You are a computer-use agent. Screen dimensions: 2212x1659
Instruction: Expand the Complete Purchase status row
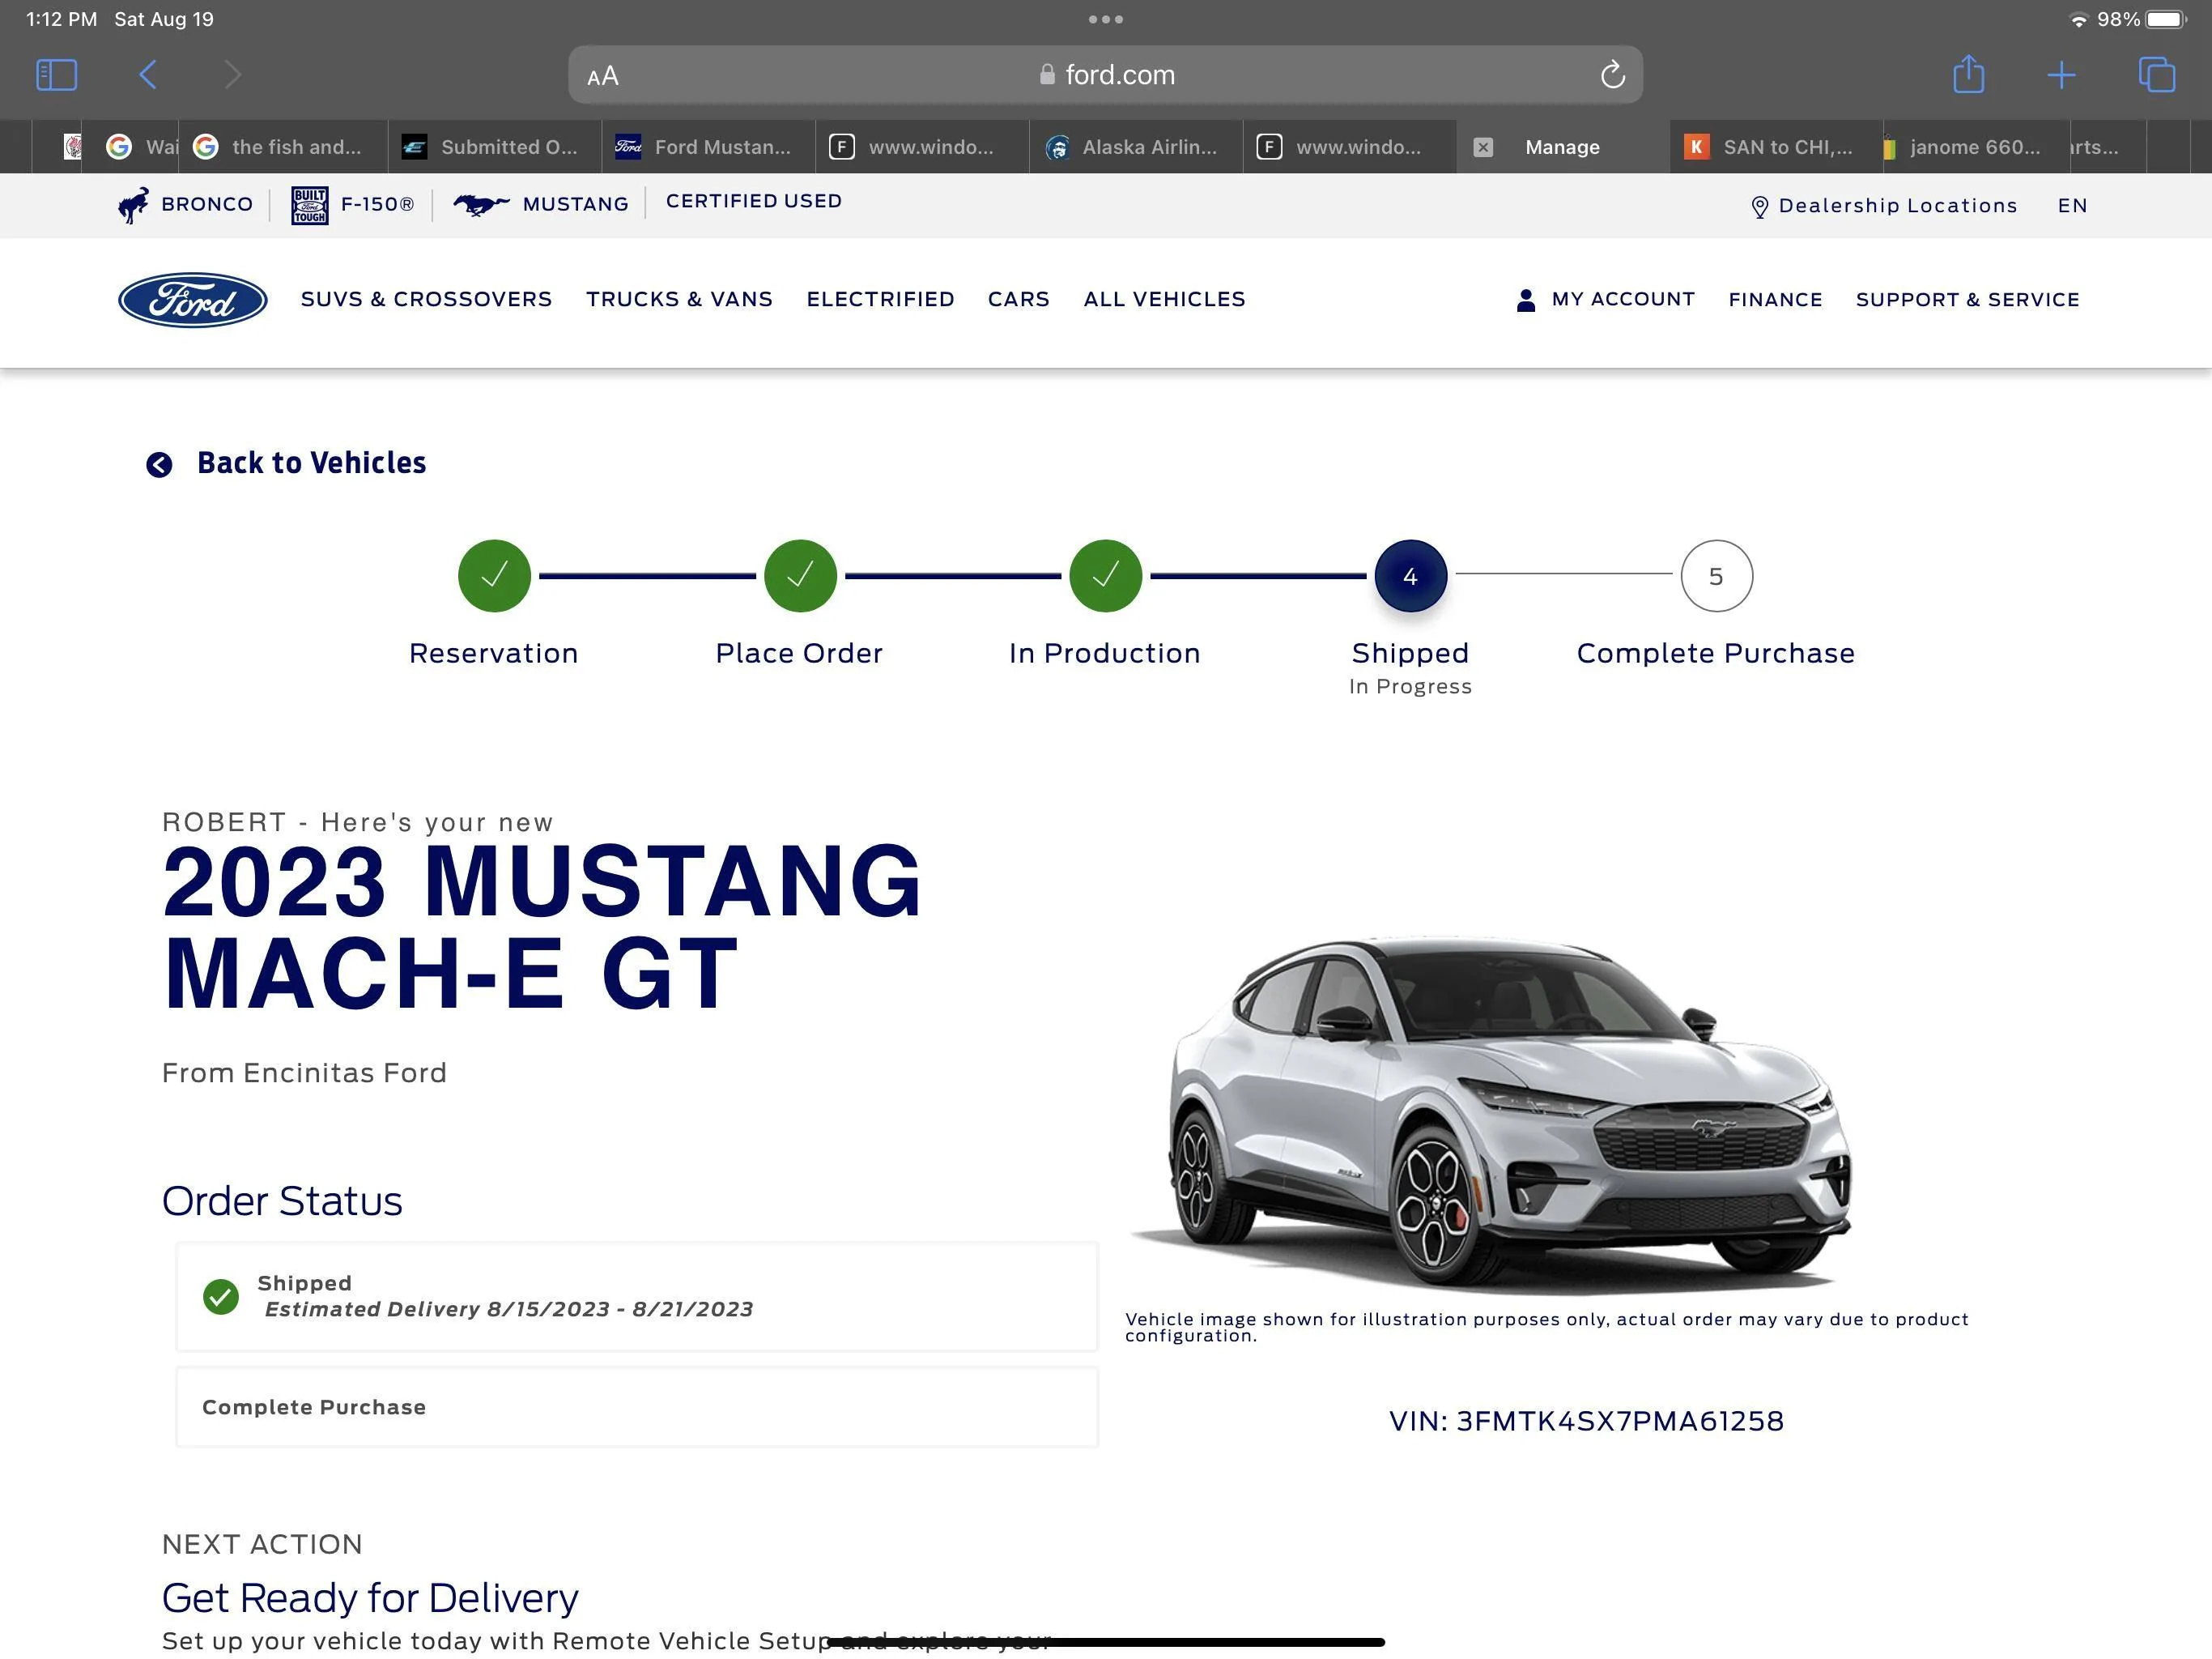coord(637,1407)
